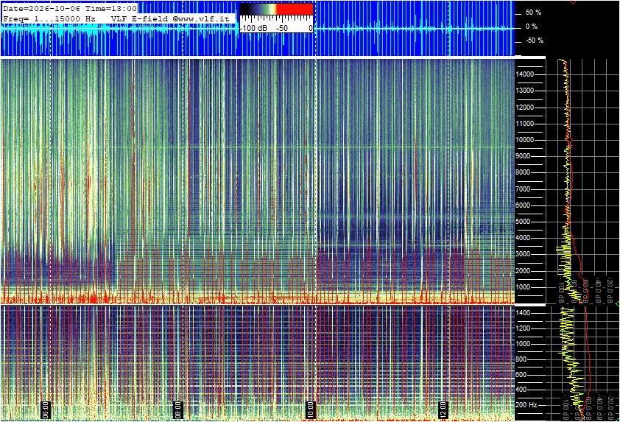
Task: Click the 14000 frequency axis label
Action: 525,74
